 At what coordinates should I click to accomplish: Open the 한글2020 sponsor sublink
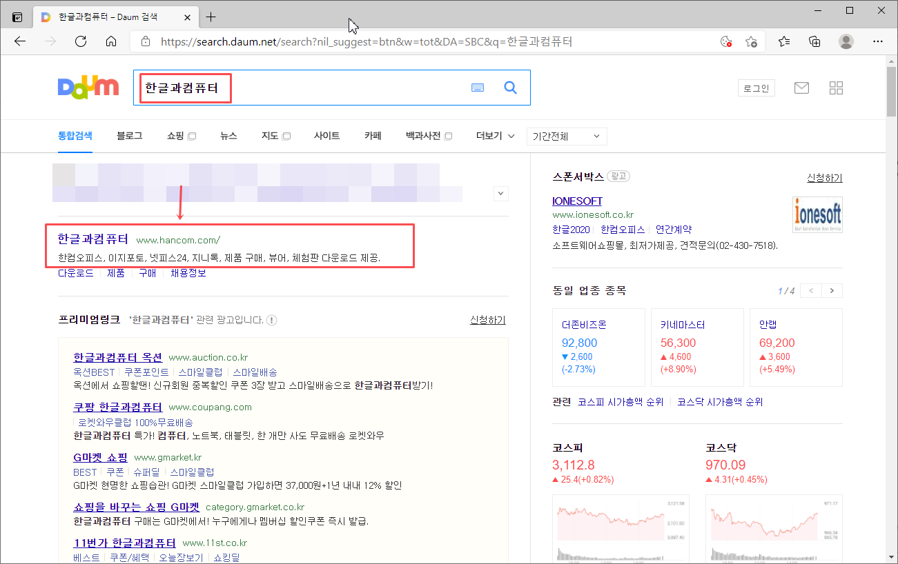click(572, 230)
